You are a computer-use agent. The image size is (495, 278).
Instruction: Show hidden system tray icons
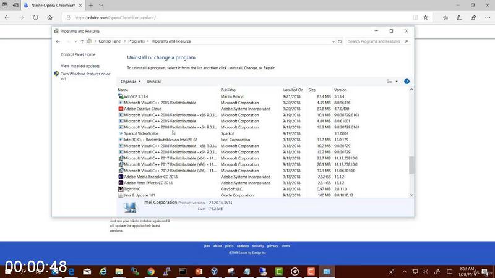405,271
